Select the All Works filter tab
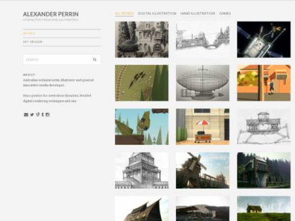Image resolution: width=295 pixels, height=221 pixels. tap(124, 13)
